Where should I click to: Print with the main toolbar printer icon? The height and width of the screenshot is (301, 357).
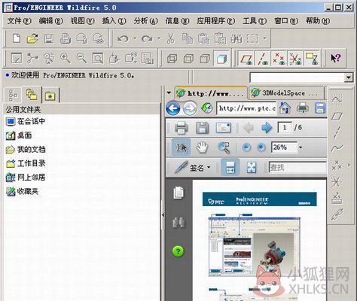(66, 38)
